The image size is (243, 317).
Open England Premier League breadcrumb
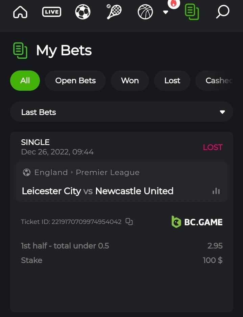(x=87, y=172)
